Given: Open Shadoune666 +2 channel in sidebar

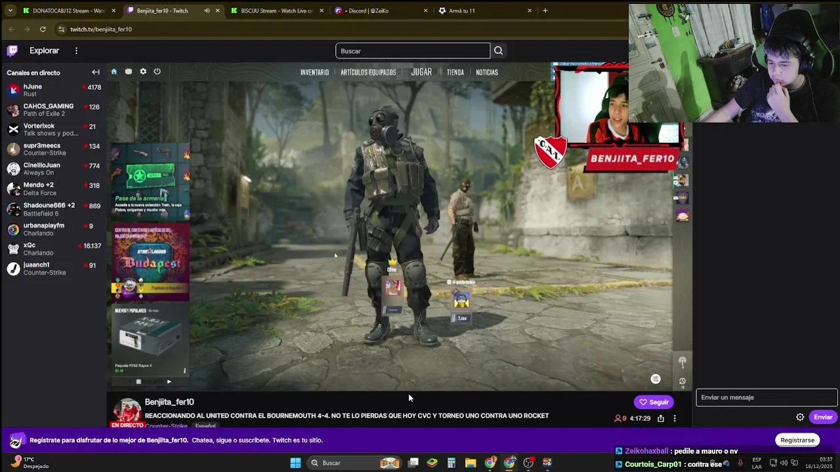Looking at the screenshot, I should tap(54, 209).
